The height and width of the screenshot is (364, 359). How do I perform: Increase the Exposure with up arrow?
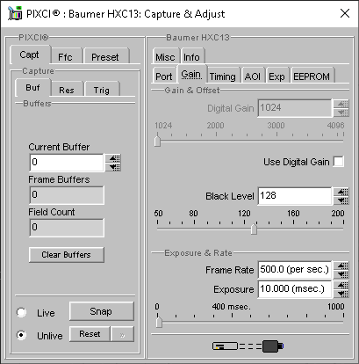[341, 285]
